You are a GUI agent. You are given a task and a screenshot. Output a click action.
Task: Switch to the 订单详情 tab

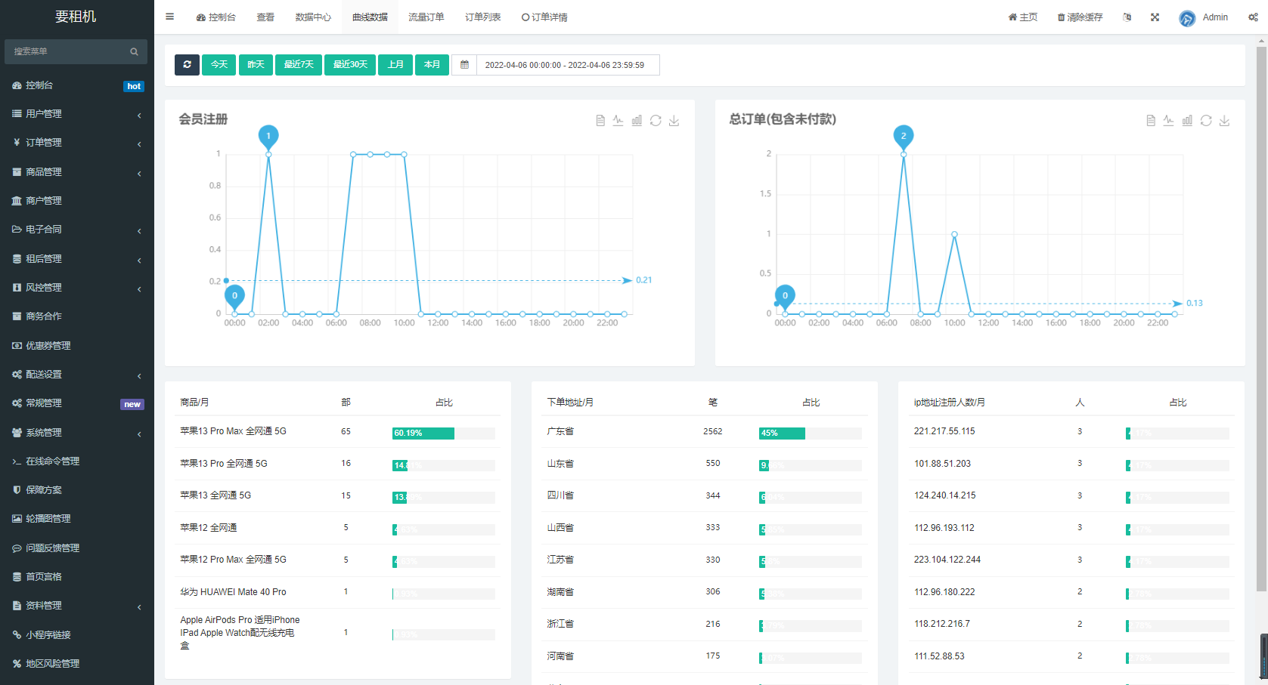(544, 17)
